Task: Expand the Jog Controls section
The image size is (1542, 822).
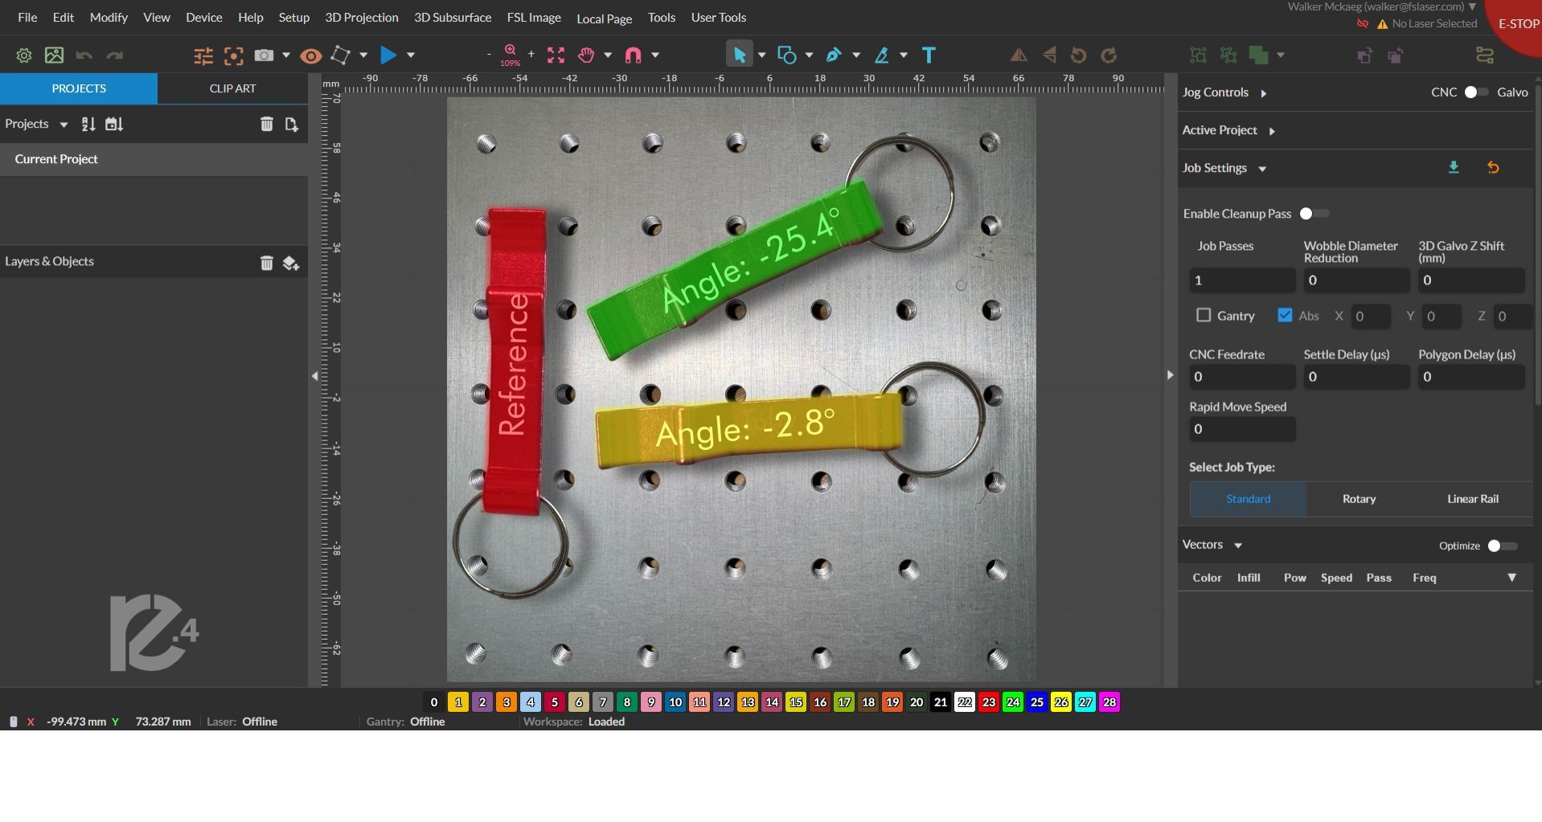Action: coord(1262,92)
